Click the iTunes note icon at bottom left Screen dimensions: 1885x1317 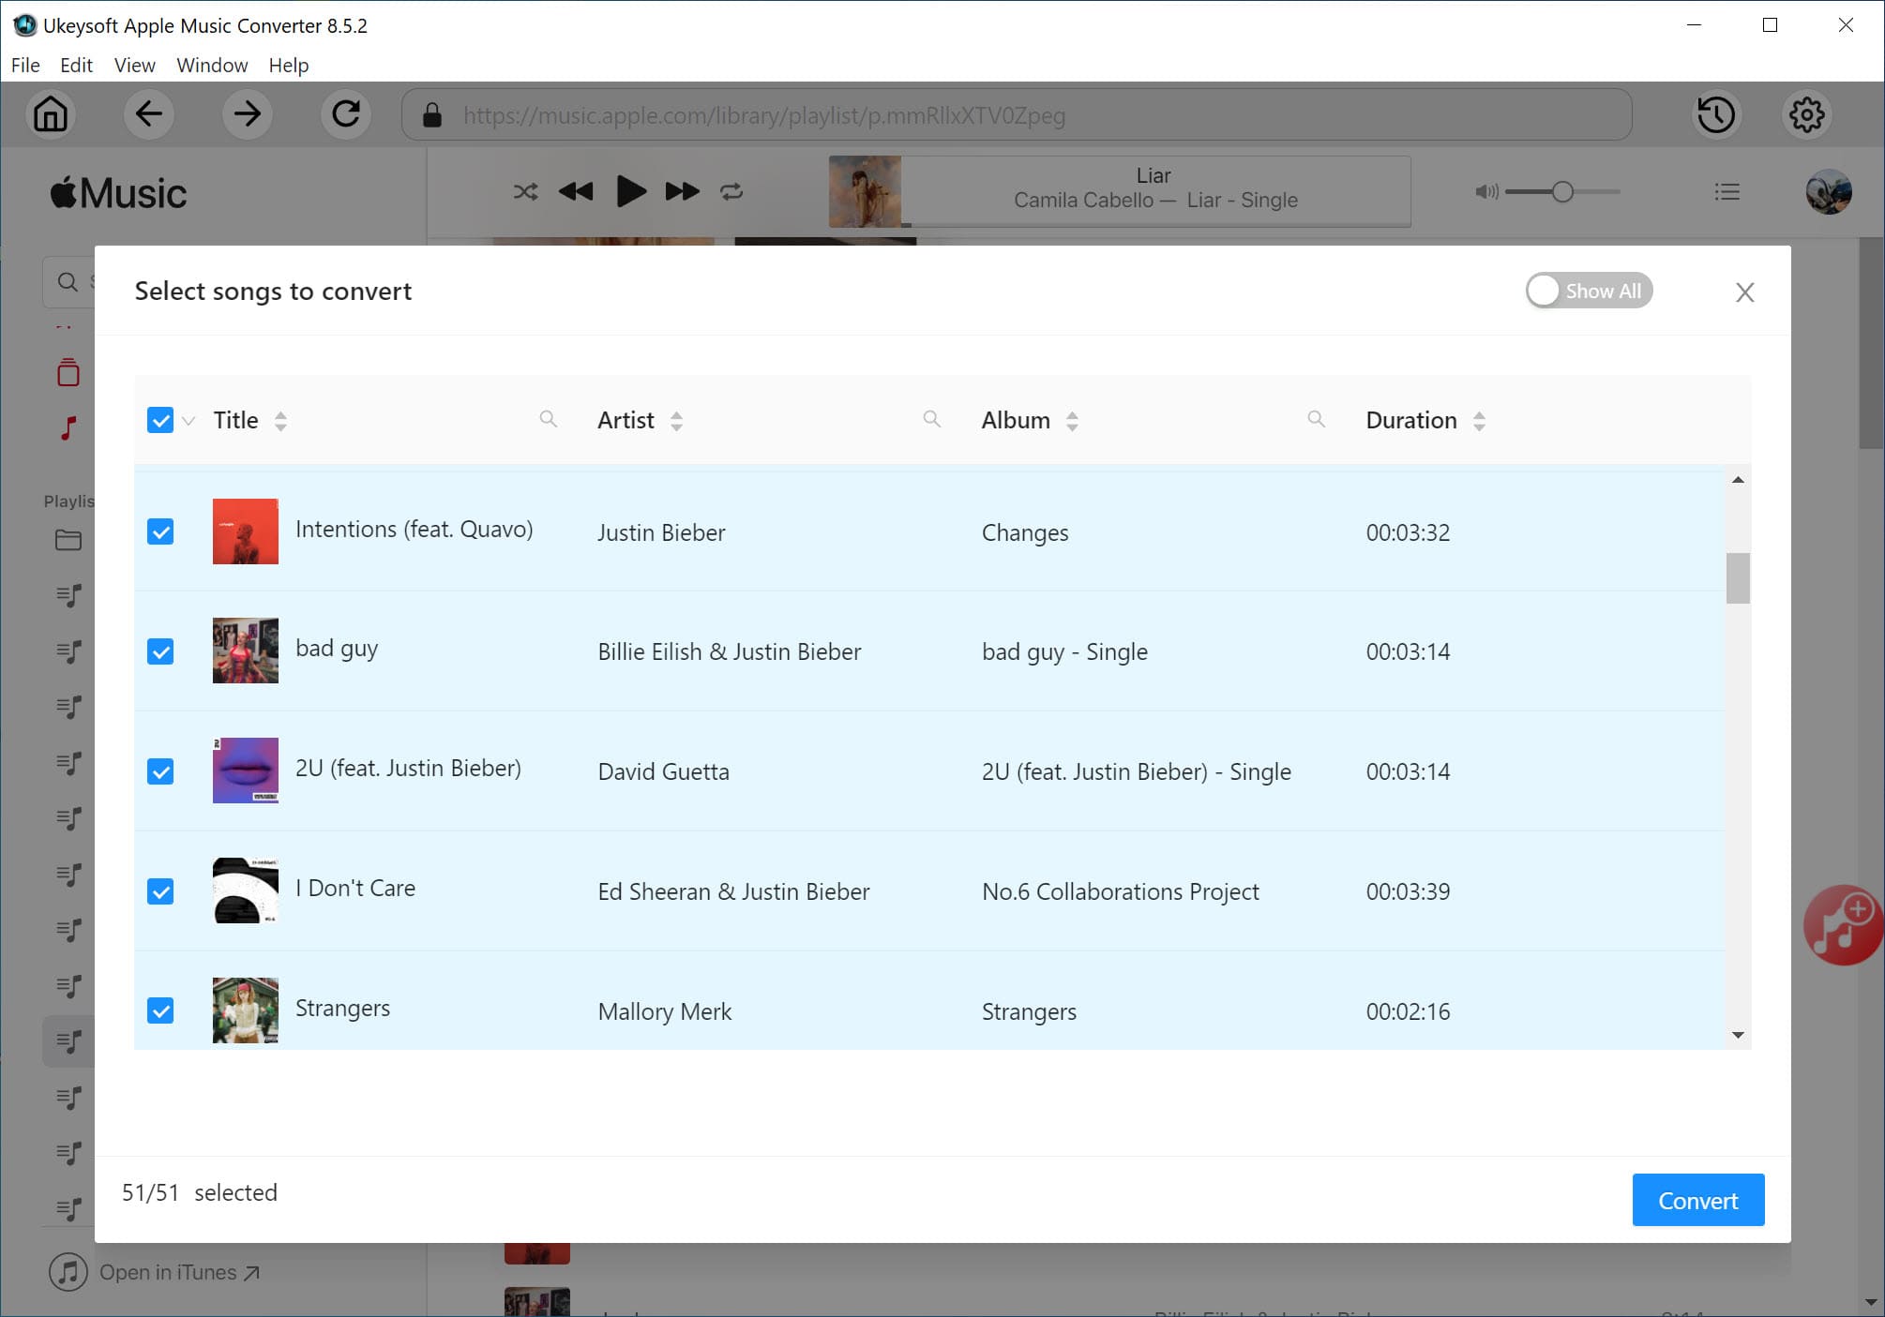click(68, 1272)
